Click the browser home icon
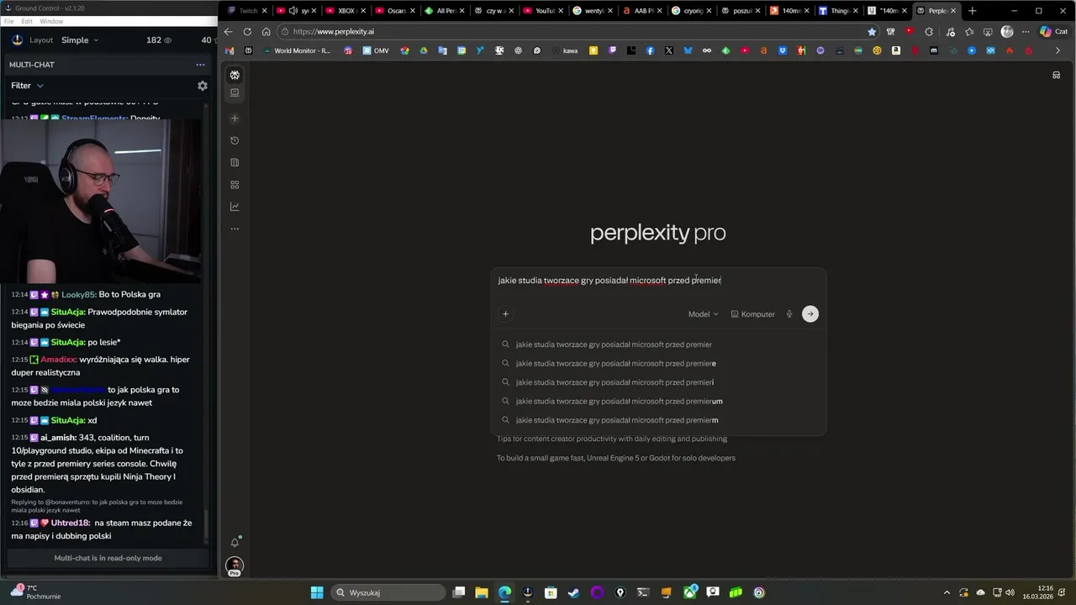Screen dimensions: 1076x605 coord(266,32)
